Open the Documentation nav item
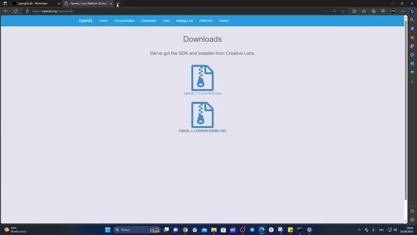 [124, 21]
